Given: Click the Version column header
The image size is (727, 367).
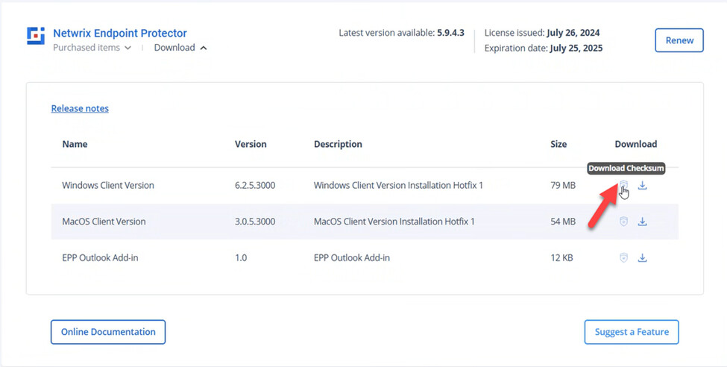Looking at the screenshot, I should pyautogui.click(x=251, y=144).
